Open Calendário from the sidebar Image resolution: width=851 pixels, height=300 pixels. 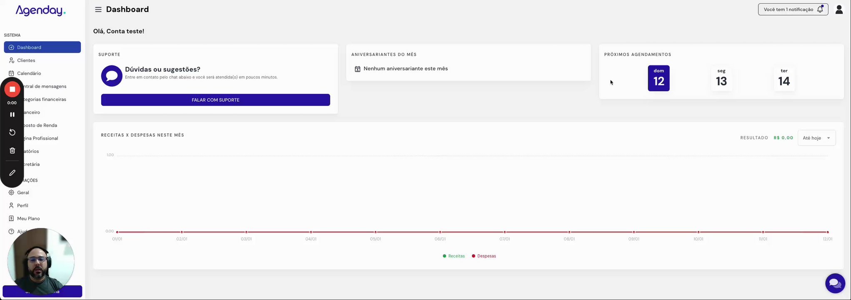pos(29,73)
